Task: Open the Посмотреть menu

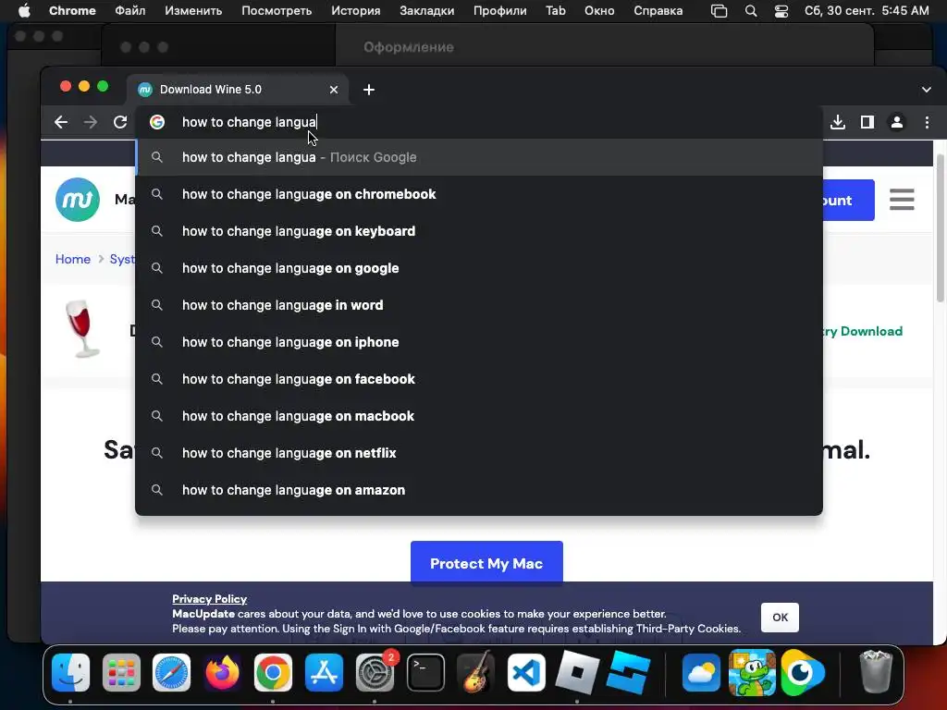Action: pyautogui.click(x=277, y=11)
